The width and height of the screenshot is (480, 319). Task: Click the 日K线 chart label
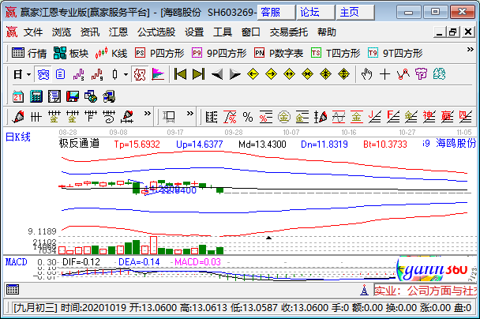18,137
